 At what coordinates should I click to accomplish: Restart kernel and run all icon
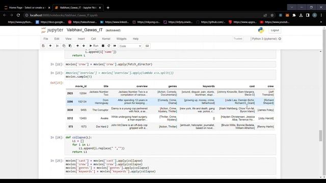pyautogui.click(x=115, y=46)
